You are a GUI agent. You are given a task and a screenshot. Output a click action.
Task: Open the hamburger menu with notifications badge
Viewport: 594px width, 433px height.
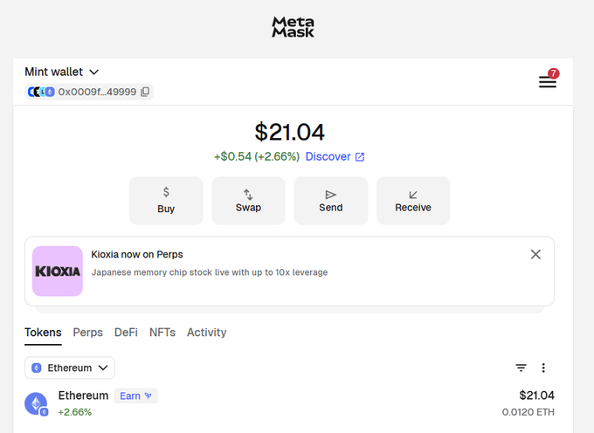(x=548, y=81)
